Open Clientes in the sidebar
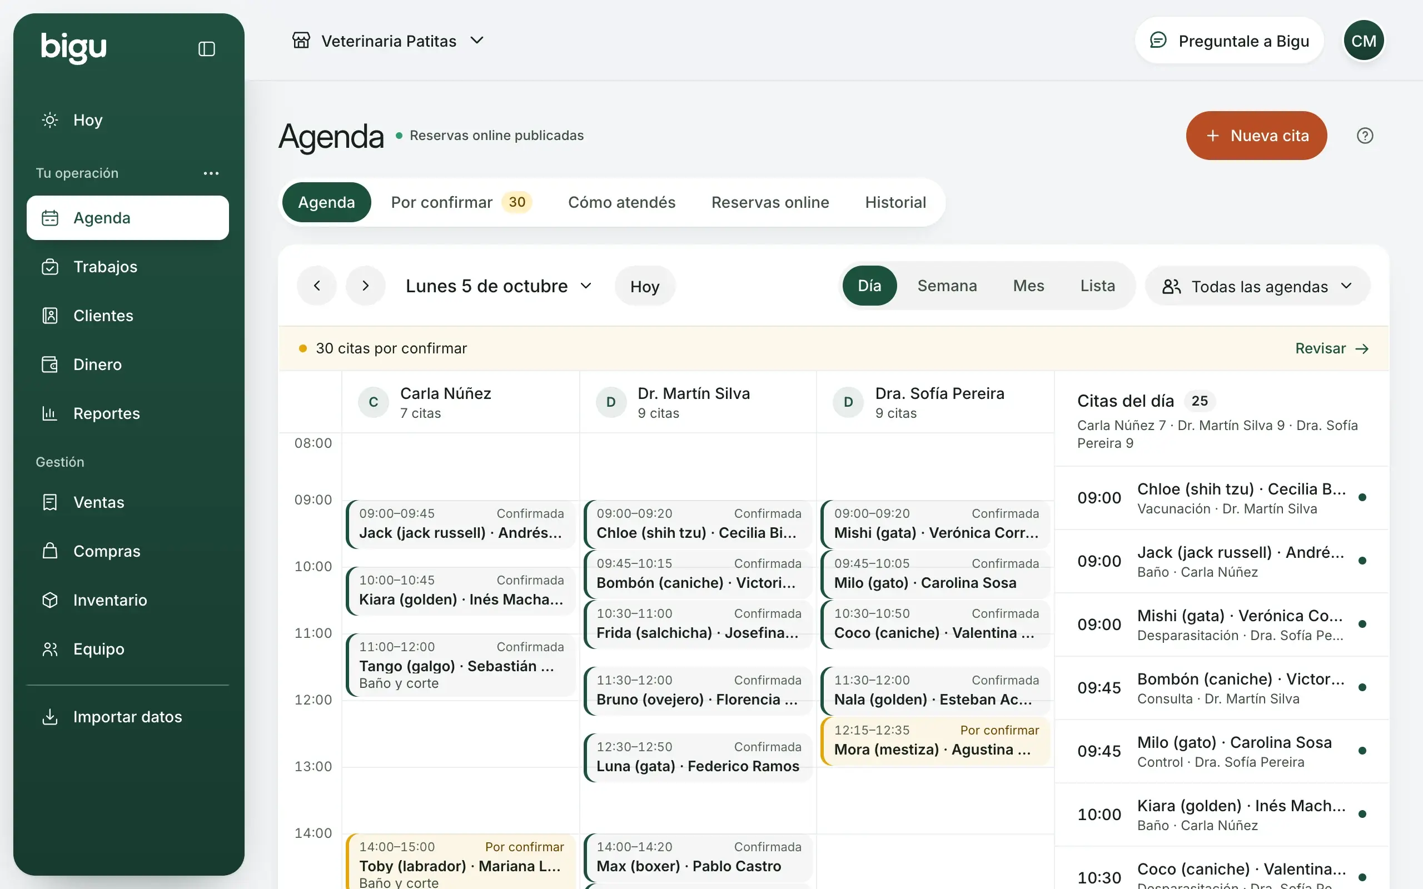This screenshot has height=889, width=1423. (x=128, y=316)
